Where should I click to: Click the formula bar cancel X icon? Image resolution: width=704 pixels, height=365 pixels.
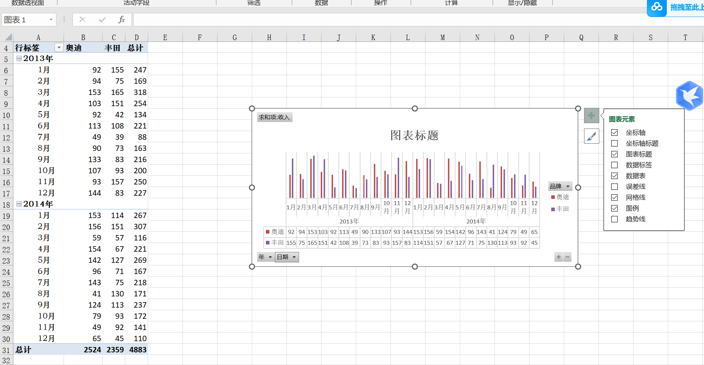pos(83,19)
